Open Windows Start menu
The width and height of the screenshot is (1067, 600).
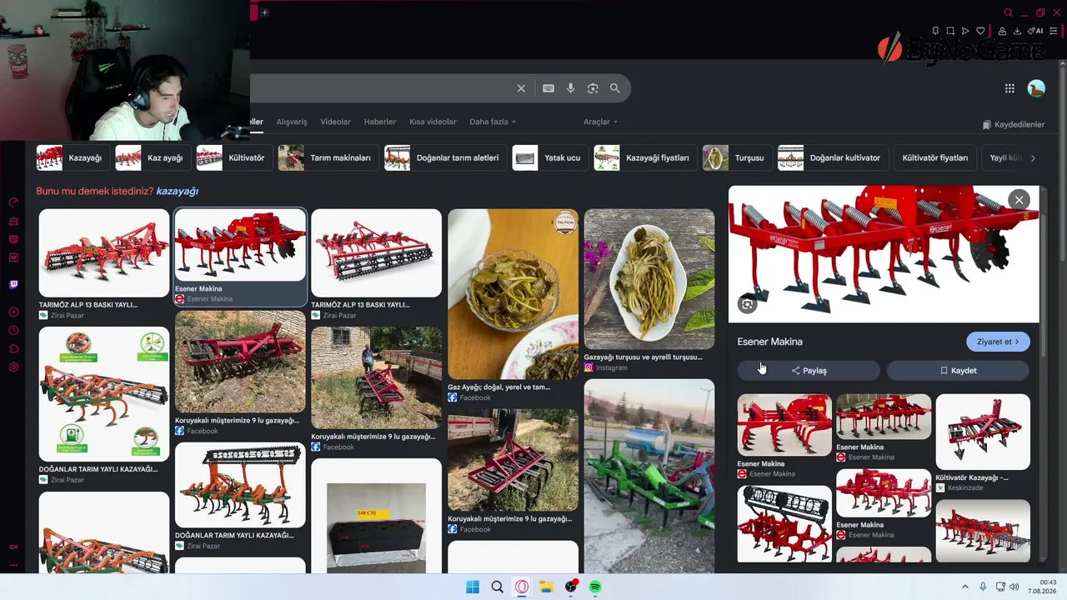point(473,587)
